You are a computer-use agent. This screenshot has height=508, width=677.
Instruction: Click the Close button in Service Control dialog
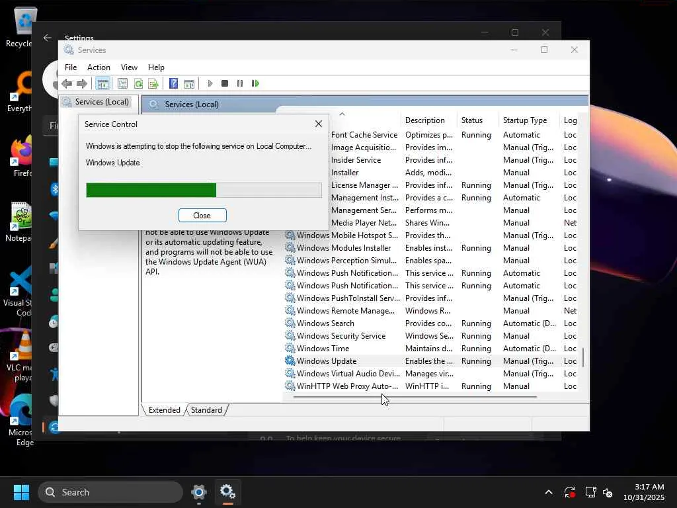coord(202,215)
